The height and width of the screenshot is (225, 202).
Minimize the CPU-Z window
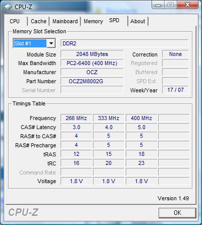click(x=158, y=5)
